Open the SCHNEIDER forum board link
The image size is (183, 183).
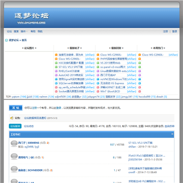(30, 170)
